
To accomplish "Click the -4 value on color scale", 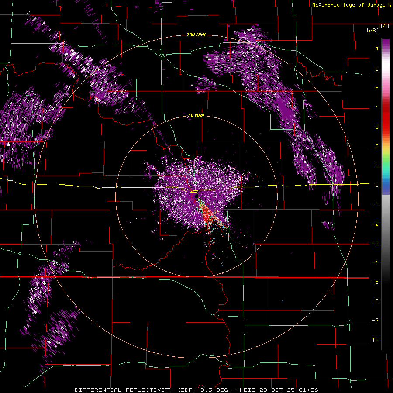I will pyautogui.click(x=375, y=262).
